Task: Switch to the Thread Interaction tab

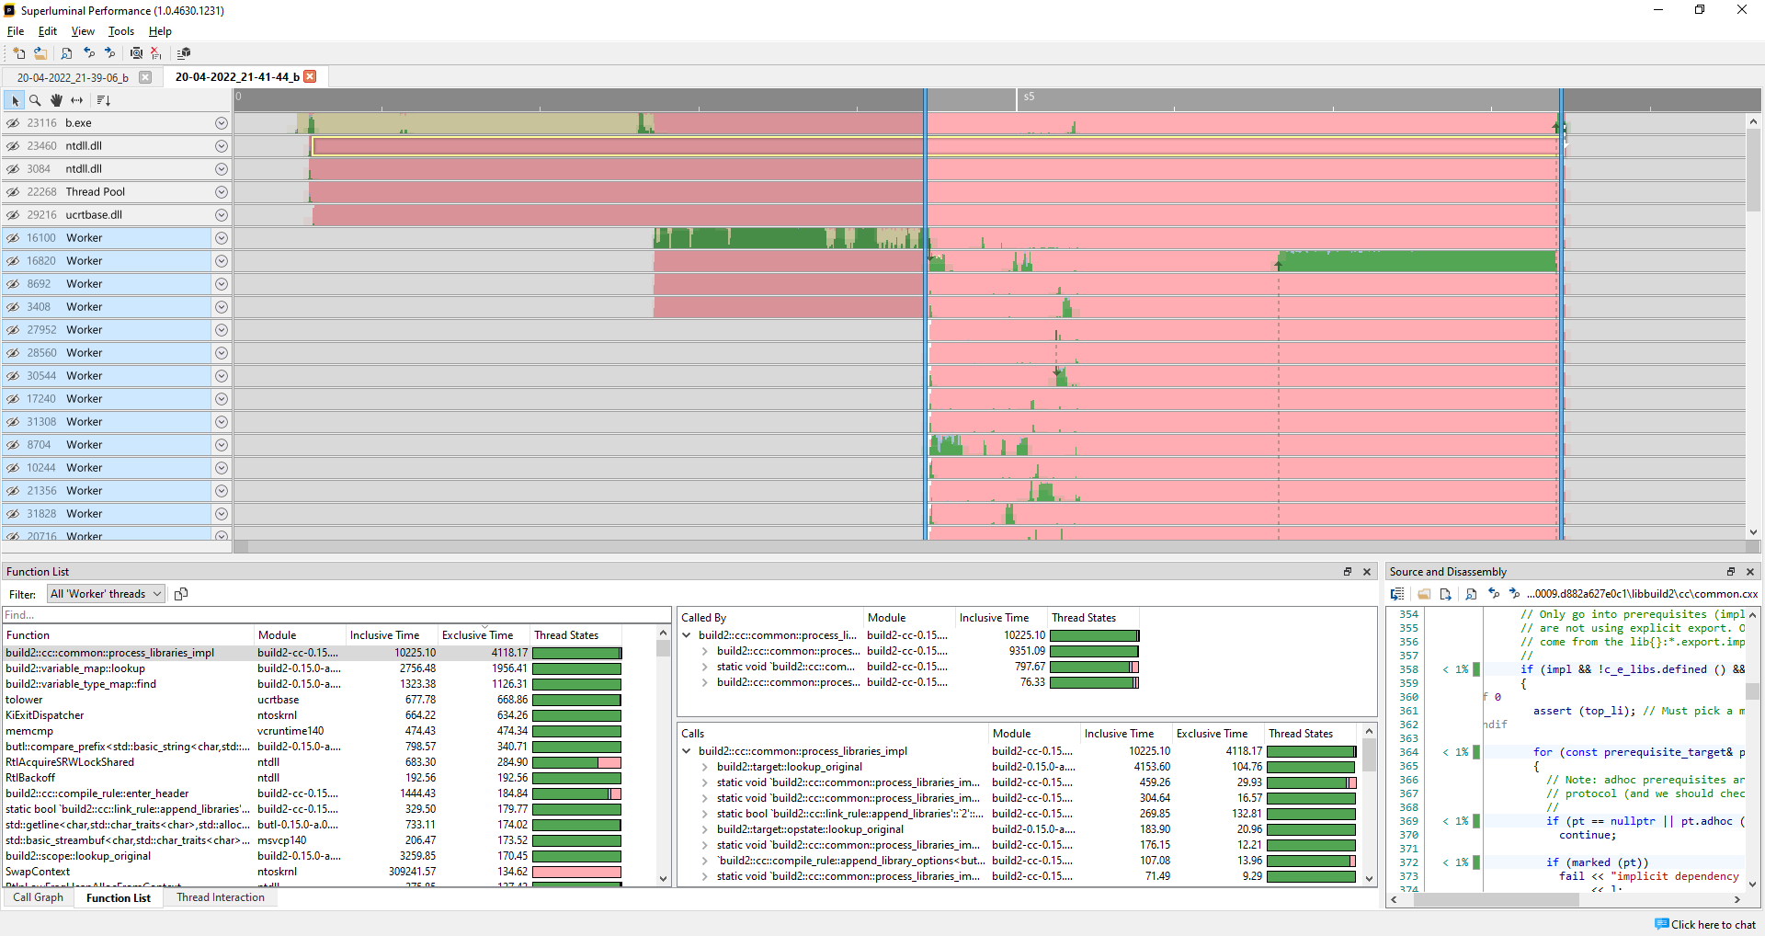Action: click(221, 897)
